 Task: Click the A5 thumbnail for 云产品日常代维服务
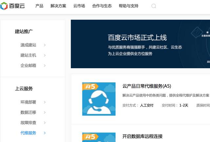(x=99, y=99)
